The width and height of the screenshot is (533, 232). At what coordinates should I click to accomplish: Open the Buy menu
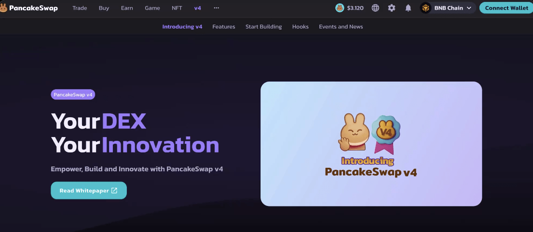click(104, 8)
